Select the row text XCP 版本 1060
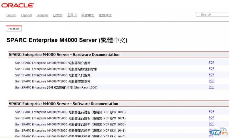Image resolution: width=229 pixels, height=138 pixels. (70, 125)
